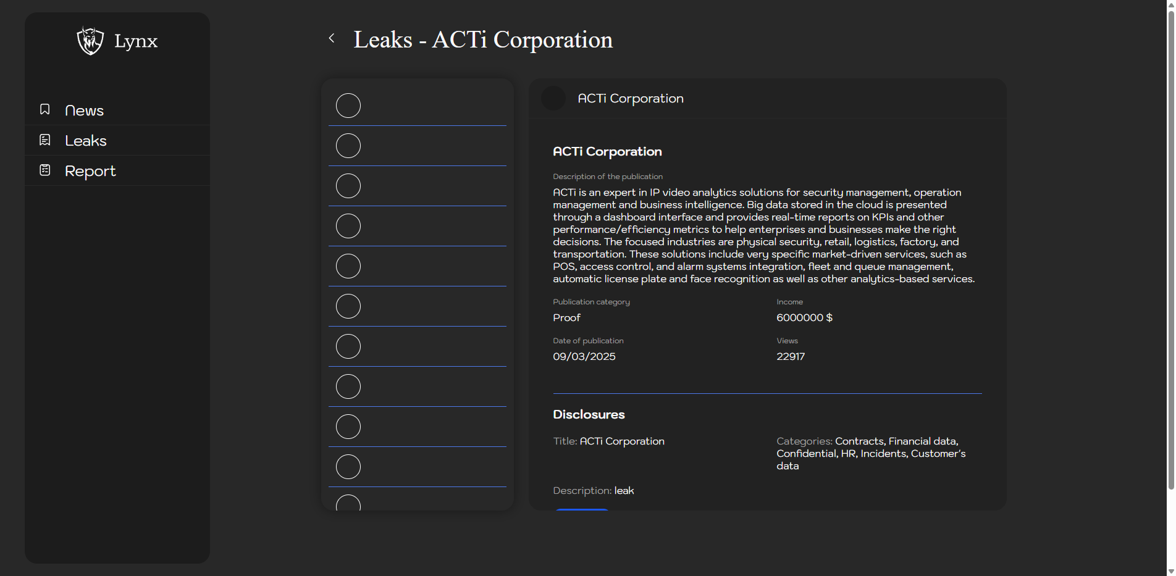Click the document icon beside Leaks
Image resolution: width=1176 pixels, height=576 pixels.
(x=45, y=140)
